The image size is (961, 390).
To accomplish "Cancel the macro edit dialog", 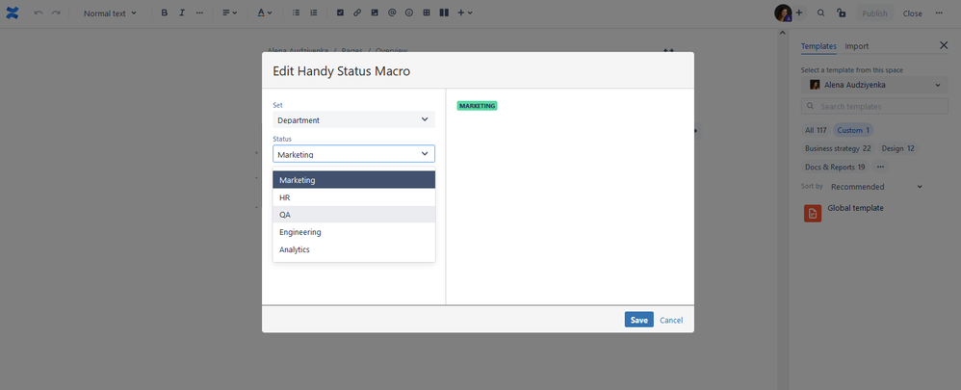I will tap(671, 320).
